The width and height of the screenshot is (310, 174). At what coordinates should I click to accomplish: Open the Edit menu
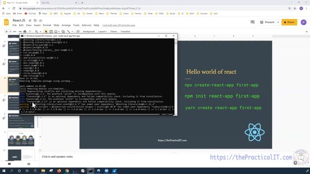pos(21,25)
